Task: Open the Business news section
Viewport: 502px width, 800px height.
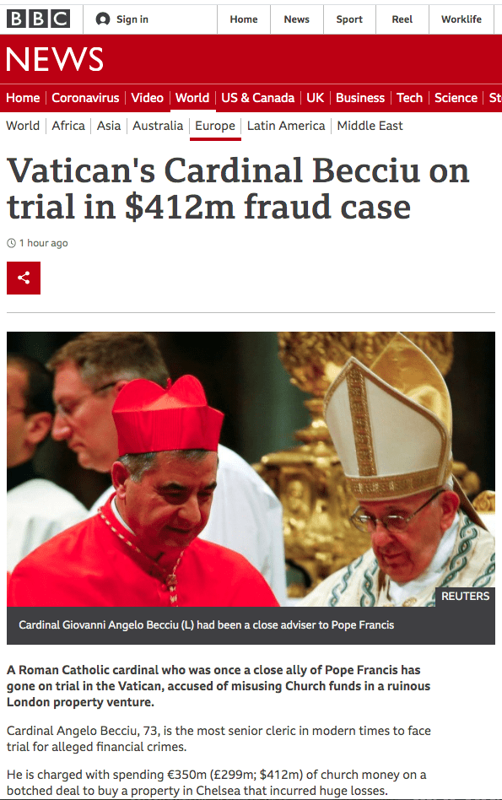Action: tap(360, 97)
